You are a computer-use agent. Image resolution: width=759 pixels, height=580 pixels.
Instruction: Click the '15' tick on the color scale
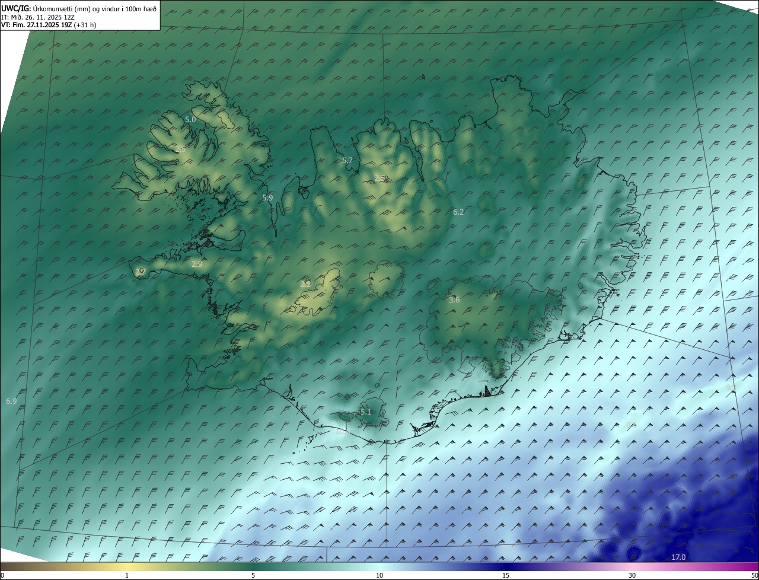506,576
